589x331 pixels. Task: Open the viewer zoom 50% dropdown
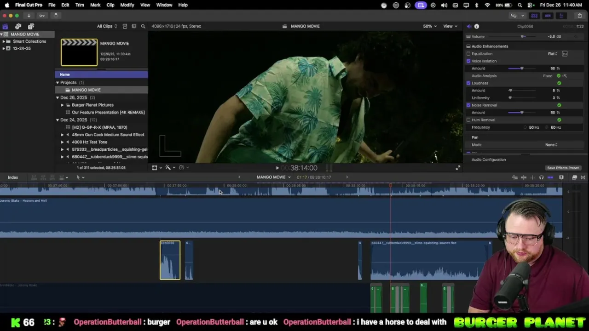430,26
